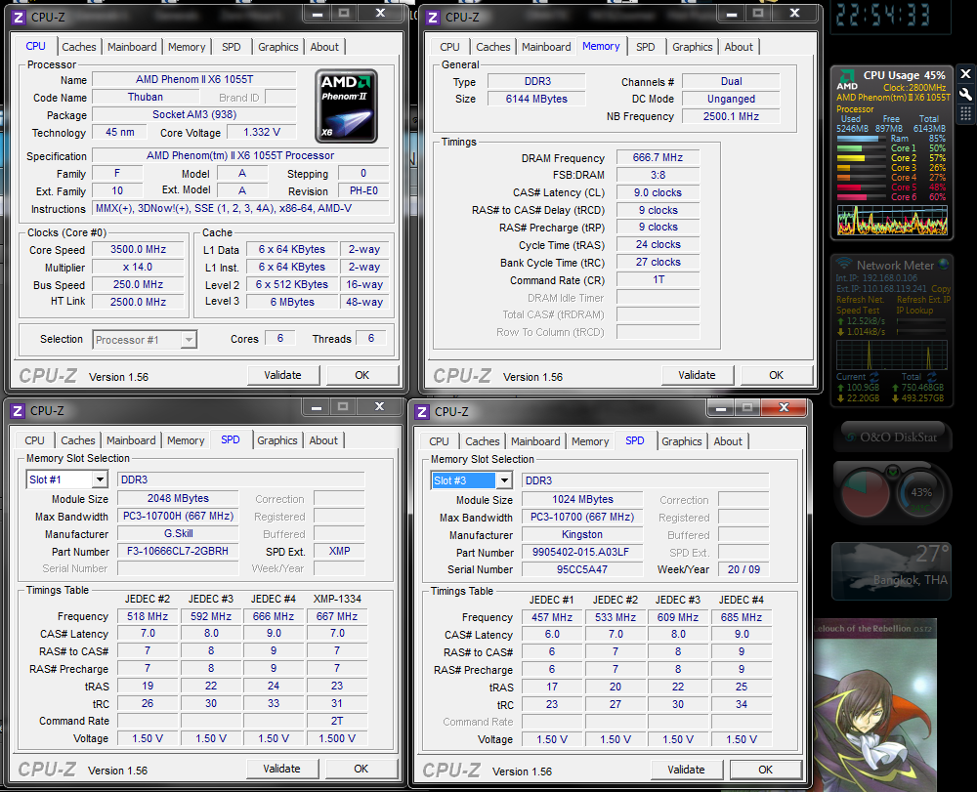
Task: Open About tab in the CPU-tab window
Action: (324, 47)
